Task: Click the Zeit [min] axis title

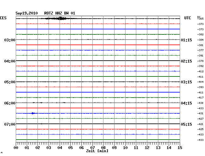Action: pyautogui.click(x=97, y=151)
